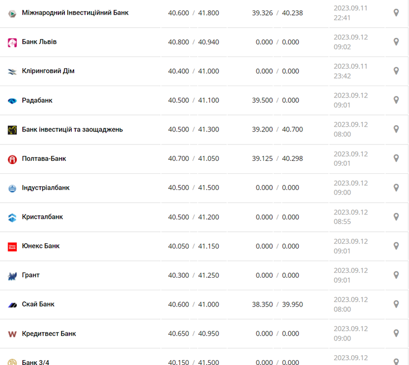
Task: Open the Скай Банк link
Action: click(x=38, y=304)
